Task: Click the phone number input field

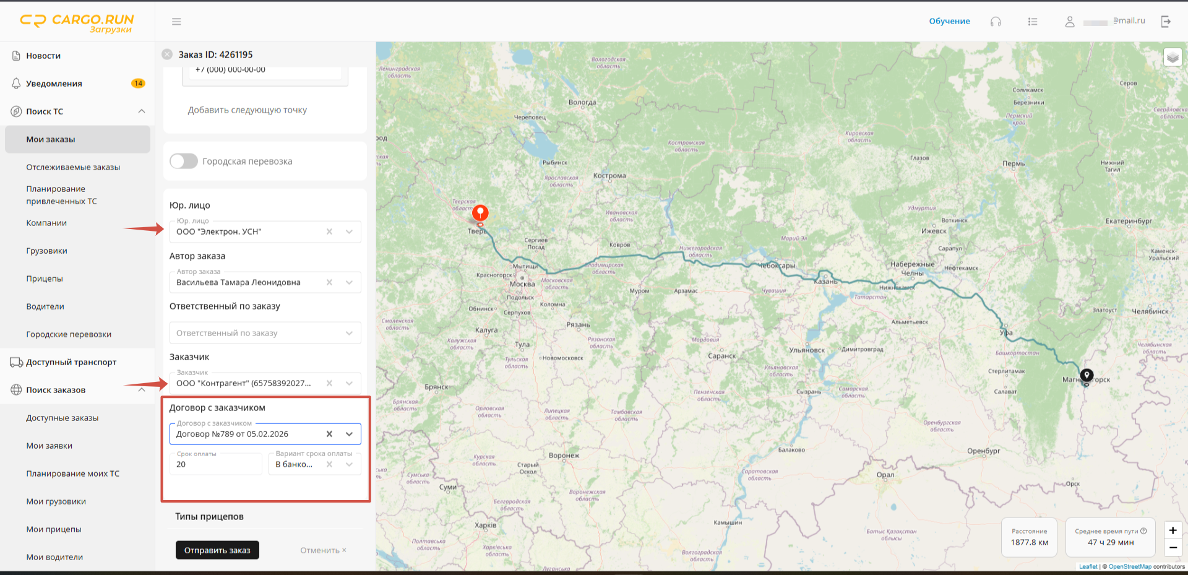Action: (x=265, y=72)
